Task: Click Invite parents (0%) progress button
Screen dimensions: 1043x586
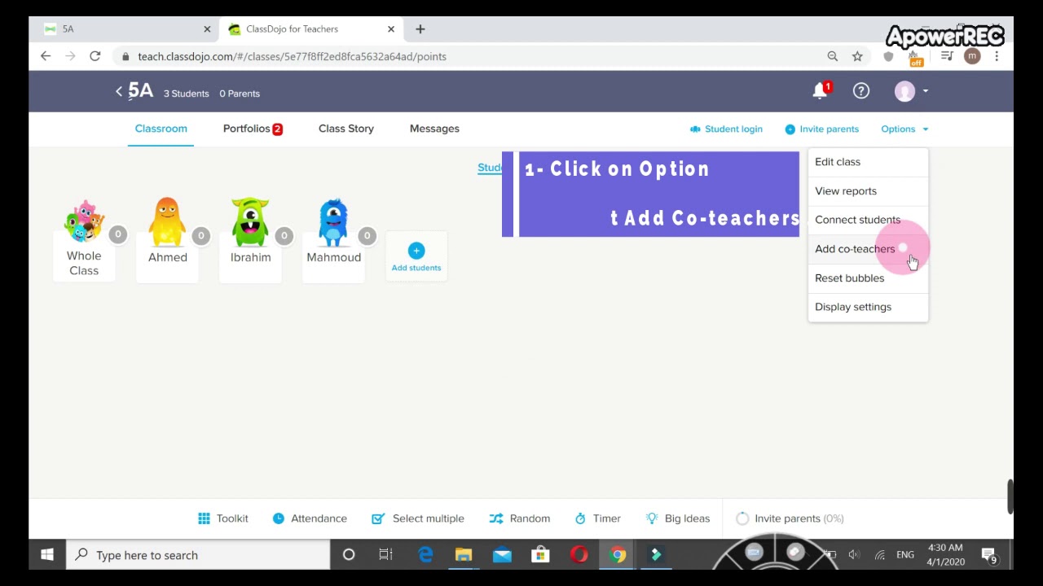Action: (790, 518)
